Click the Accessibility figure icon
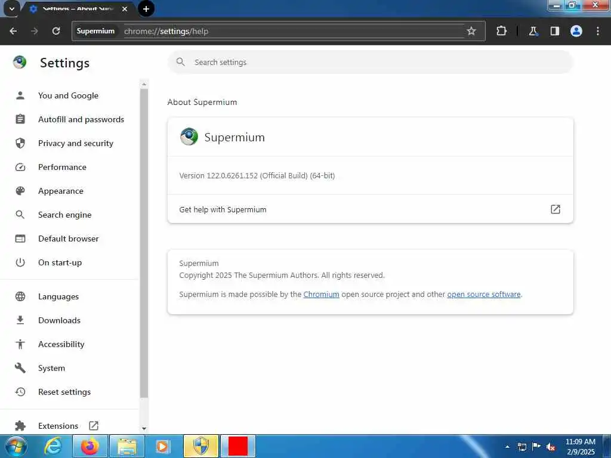This screenshot has width=611, height=458. click(x=20, y=344)
